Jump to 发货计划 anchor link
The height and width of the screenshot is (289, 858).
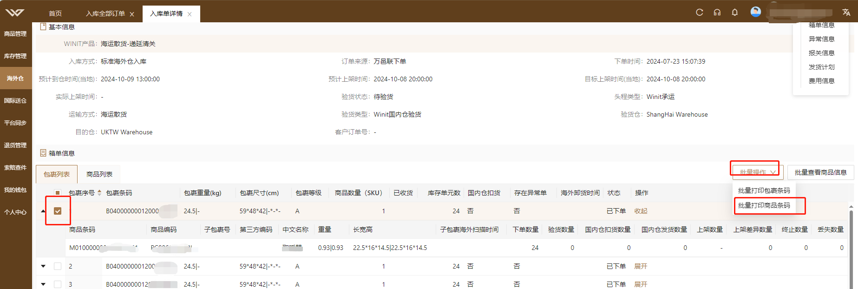tap(821, 67)
